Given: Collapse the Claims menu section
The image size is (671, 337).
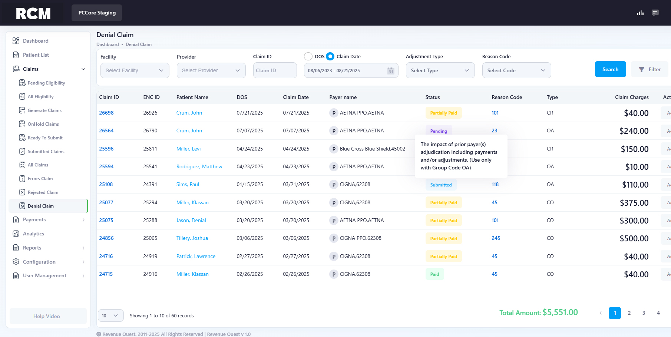Looking at the screenshot, I should click(83, 69).
